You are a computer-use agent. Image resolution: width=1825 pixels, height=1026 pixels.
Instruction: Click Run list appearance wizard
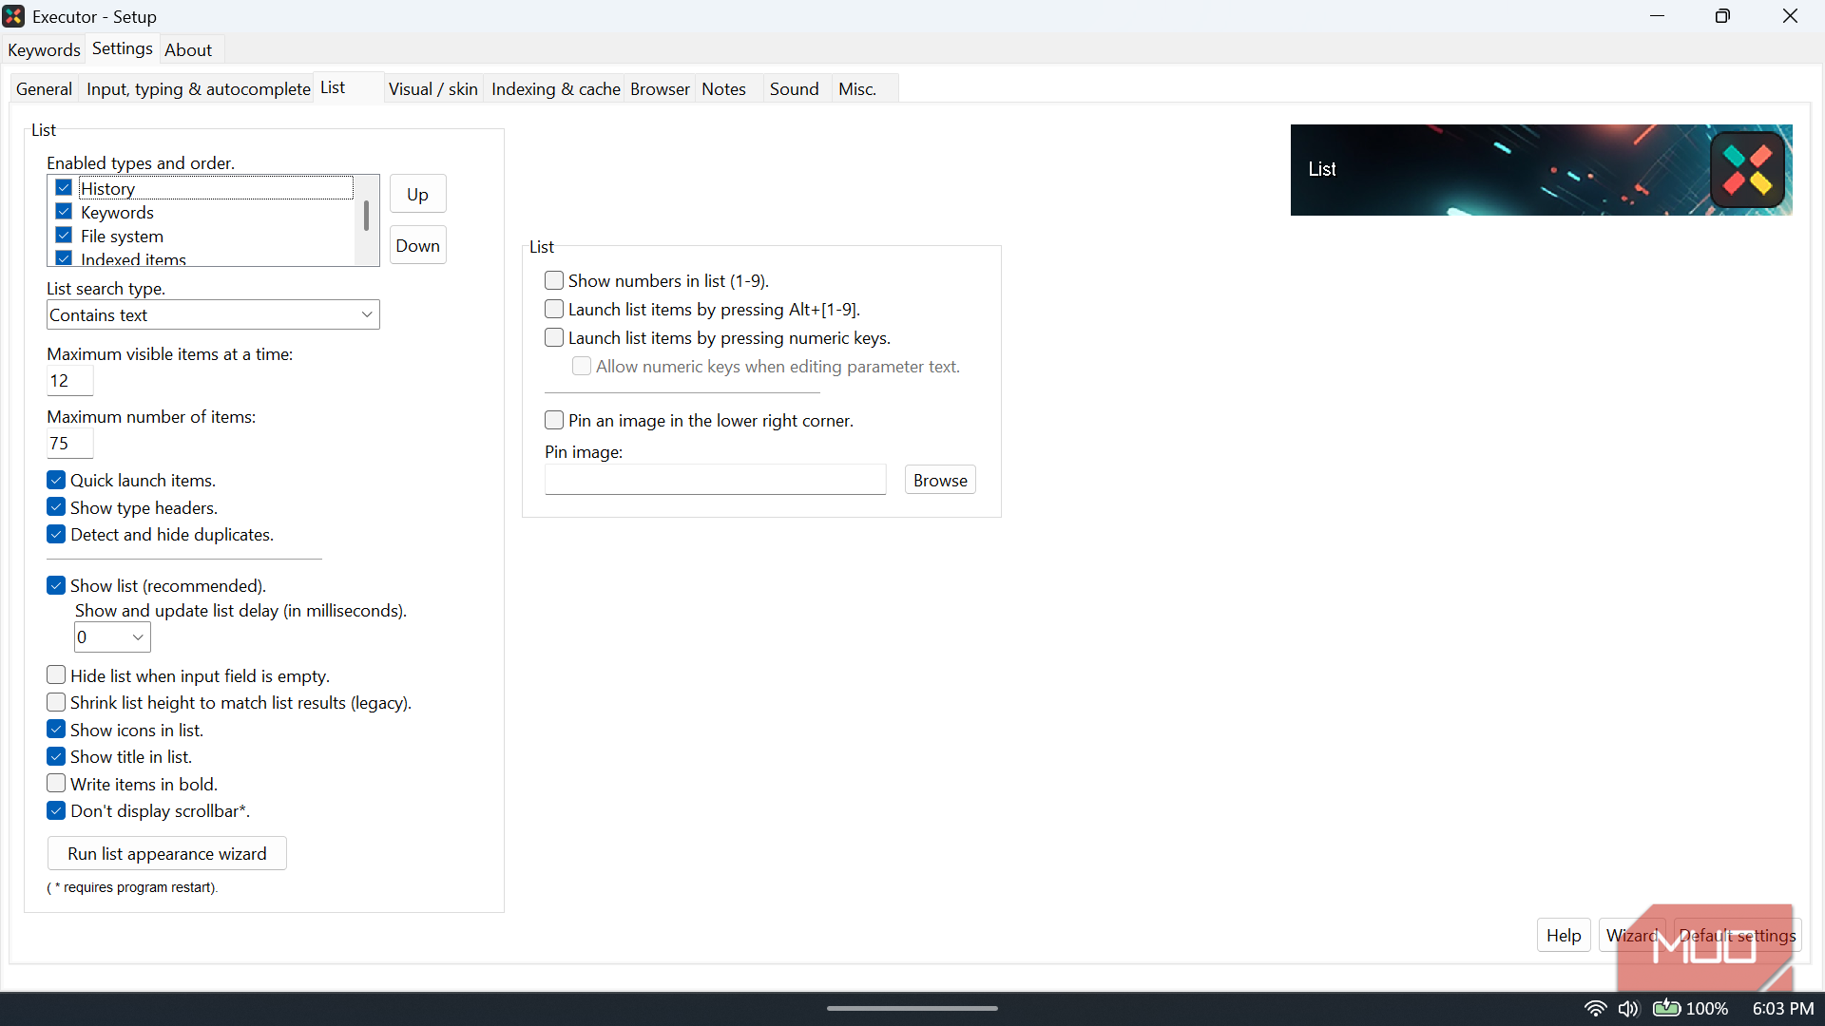pyautogui.click(x=167, y=854)
